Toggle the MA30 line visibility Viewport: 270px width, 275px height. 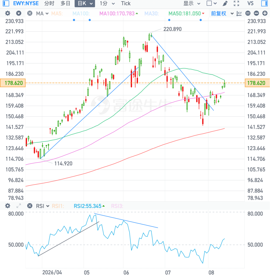pyautogui.click(x=151, y=13)
